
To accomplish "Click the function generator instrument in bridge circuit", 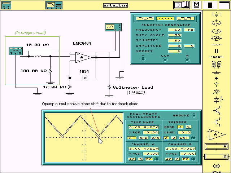I will pyautogui.click(x=14, y=51).
